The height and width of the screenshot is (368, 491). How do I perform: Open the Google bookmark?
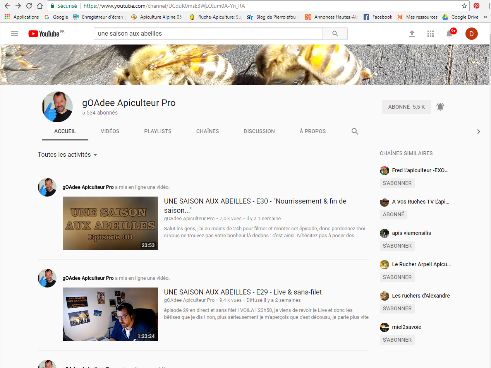click(x=57, y=17)
